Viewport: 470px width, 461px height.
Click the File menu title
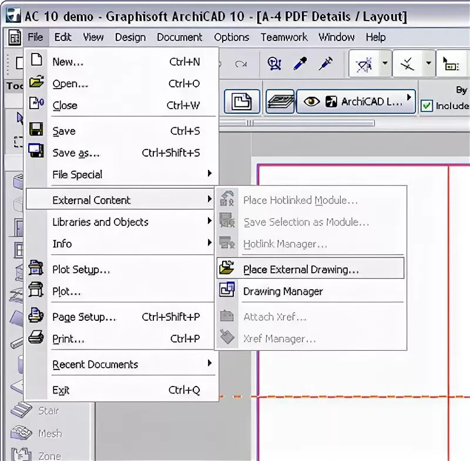35,37
